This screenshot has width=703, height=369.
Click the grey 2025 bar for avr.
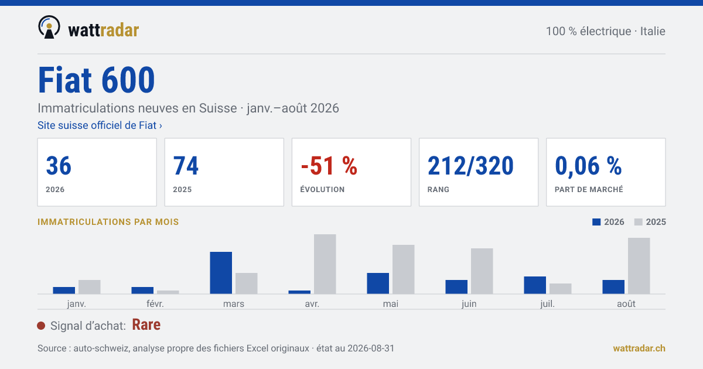coord(325,264)
